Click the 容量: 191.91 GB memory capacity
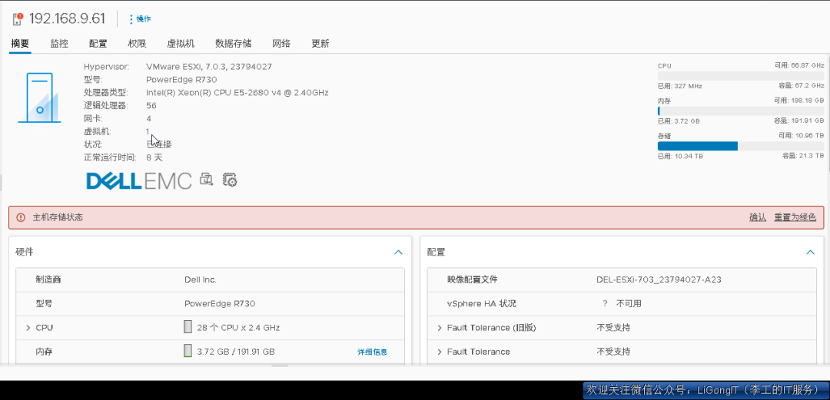 [798, 121]
